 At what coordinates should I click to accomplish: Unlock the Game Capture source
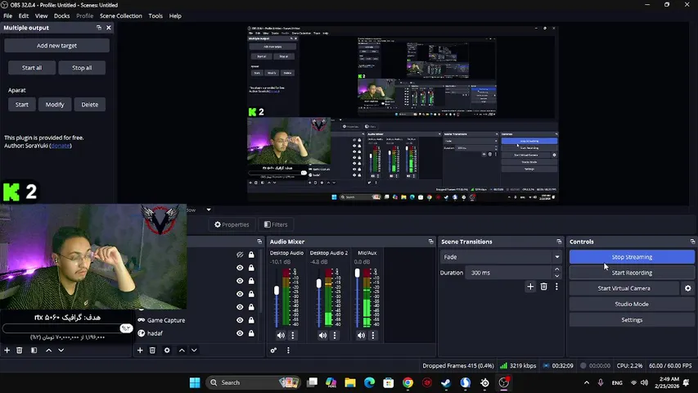point(251,320)
